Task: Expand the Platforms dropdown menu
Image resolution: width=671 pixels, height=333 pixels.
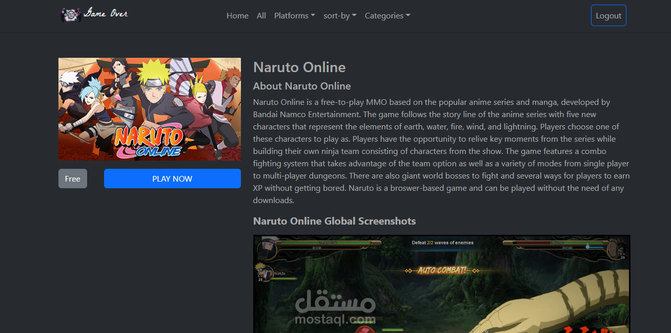Action: point(295,16)
